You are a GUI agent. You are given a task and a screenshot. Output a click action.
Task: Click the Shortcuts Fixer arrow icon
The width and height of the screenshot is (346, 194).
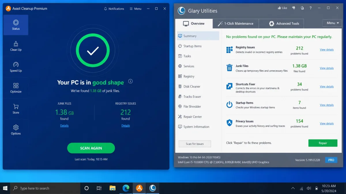coord(230,86)
